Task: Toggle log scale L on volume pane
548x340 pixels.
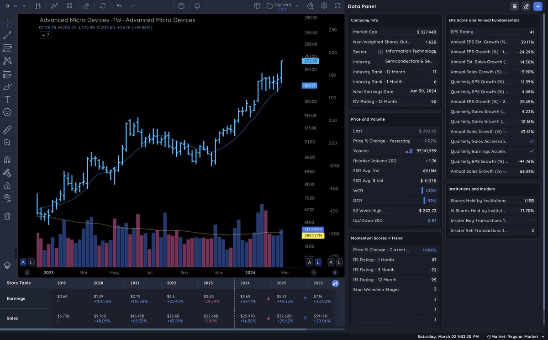Action: tap(31, 262)
